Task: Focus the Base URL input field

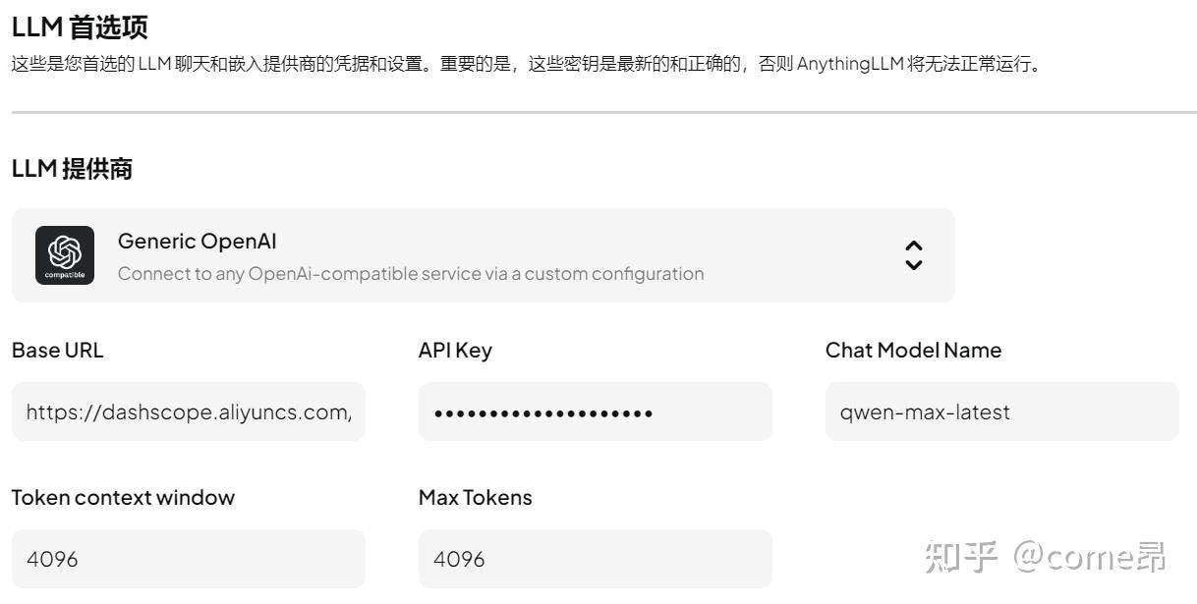Action: click(189, 412)
